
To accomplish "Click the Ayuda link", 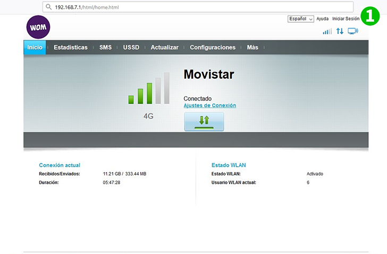I will point(322,19).
